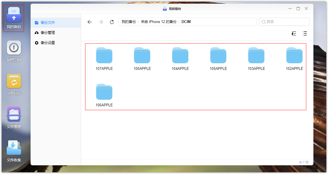Open the sort order options icon

pyautogui.click(x=294, y=34)
